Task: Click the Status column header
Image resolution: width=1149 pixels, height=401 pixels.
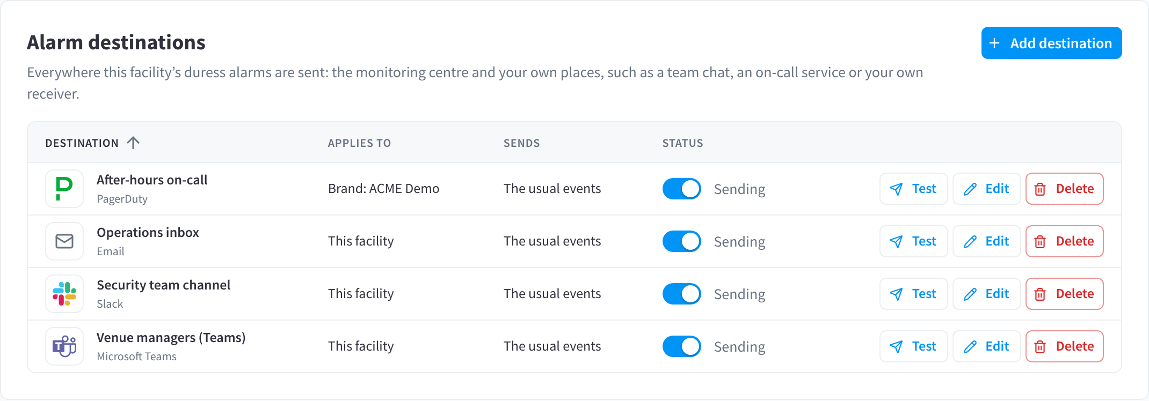Action: coord(682,143)
